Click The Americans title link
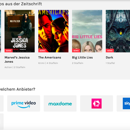Viewport: 130px width, 130px height. 50,58
